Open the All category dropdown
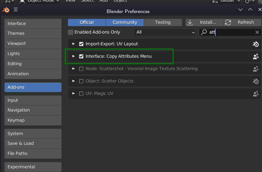Image resolution: width=262 pixels, height=172 pixels. coord(164,32)
